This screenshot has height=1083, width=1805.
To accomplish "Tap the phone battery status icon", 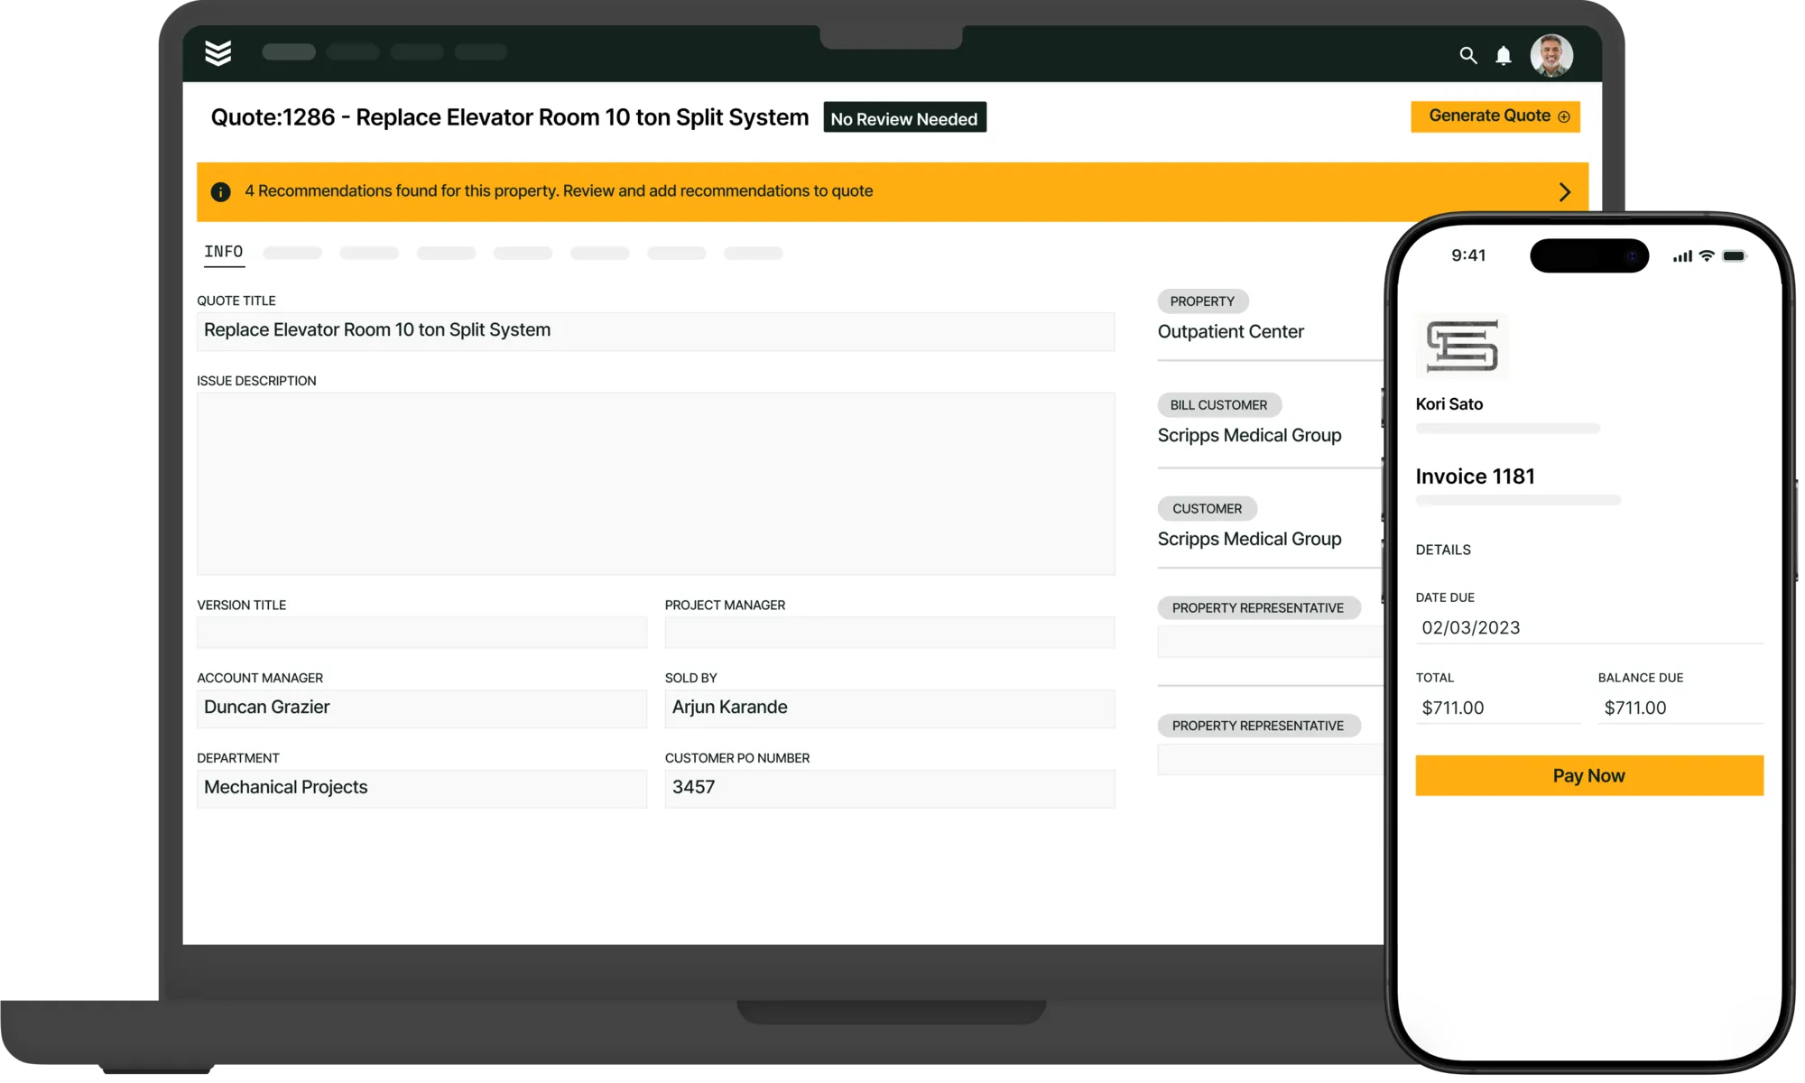I will coord(1734,256).
